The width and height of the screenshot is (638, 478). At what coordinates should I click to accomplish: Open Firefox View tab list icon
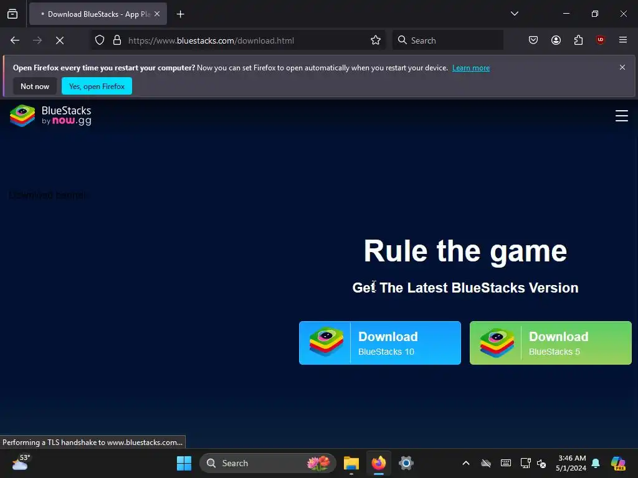(12, 14)
